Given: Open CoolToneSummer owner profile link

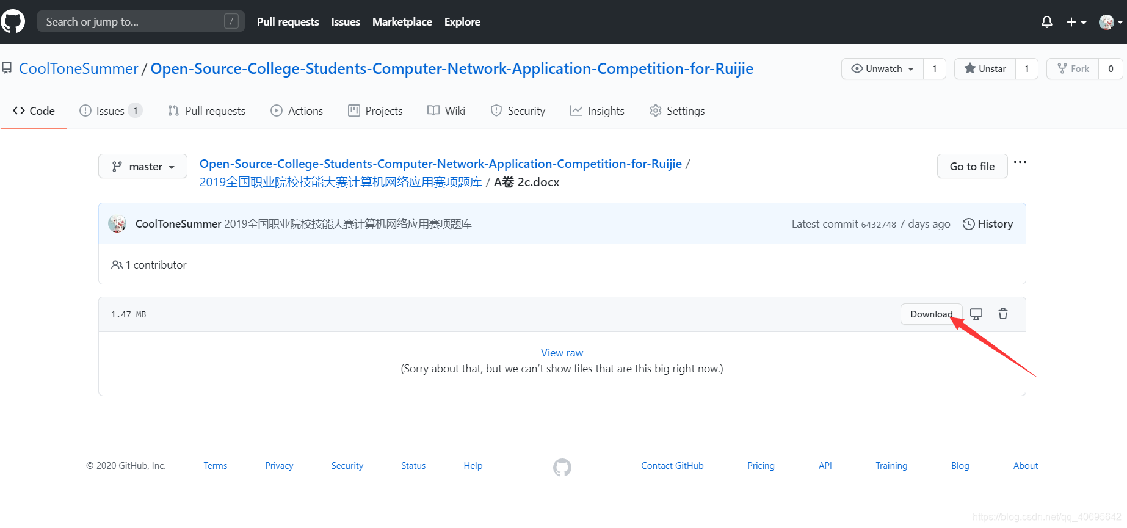Looking at the screenshot, I should coord(79,68).
